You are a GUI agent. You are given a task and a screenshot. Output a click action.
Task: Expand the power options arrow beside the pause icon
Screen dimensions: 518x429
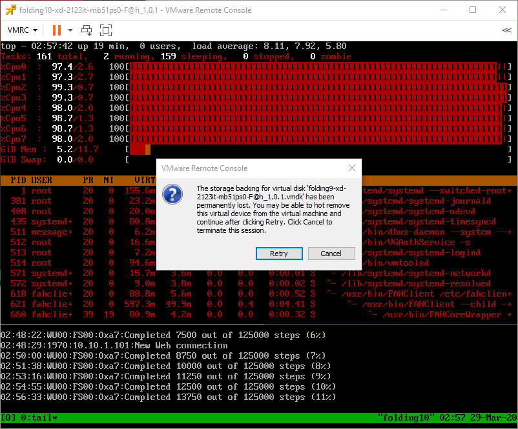[70, 30]
